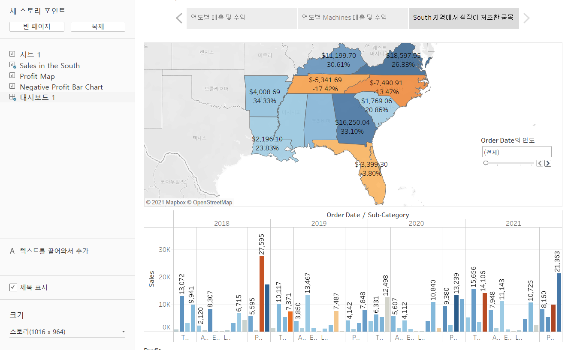
Task: Step year filter backward with left arrow
Action: [540, 163]
